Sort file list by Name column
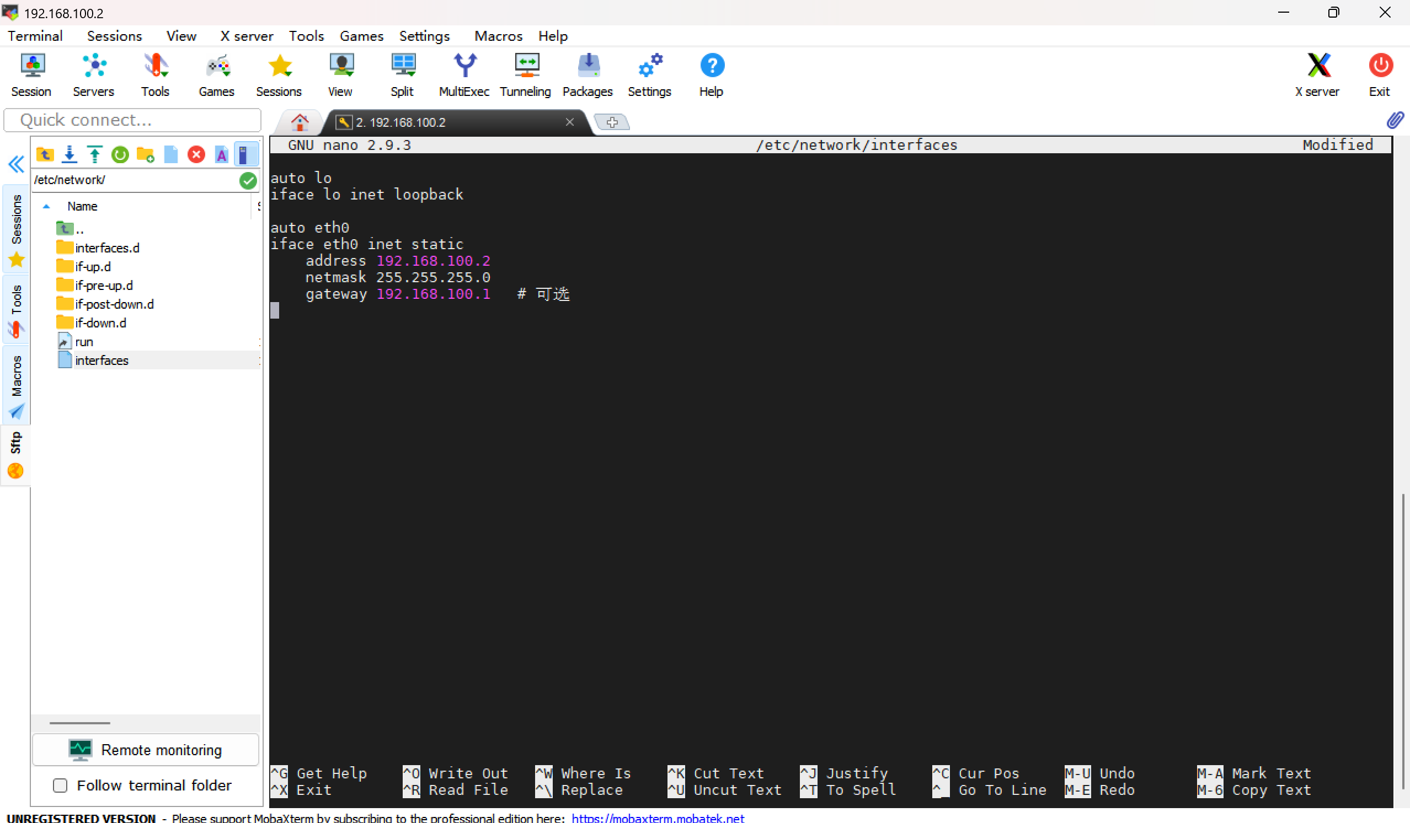This screenshot has width=1410, height=823. [82, 206]
